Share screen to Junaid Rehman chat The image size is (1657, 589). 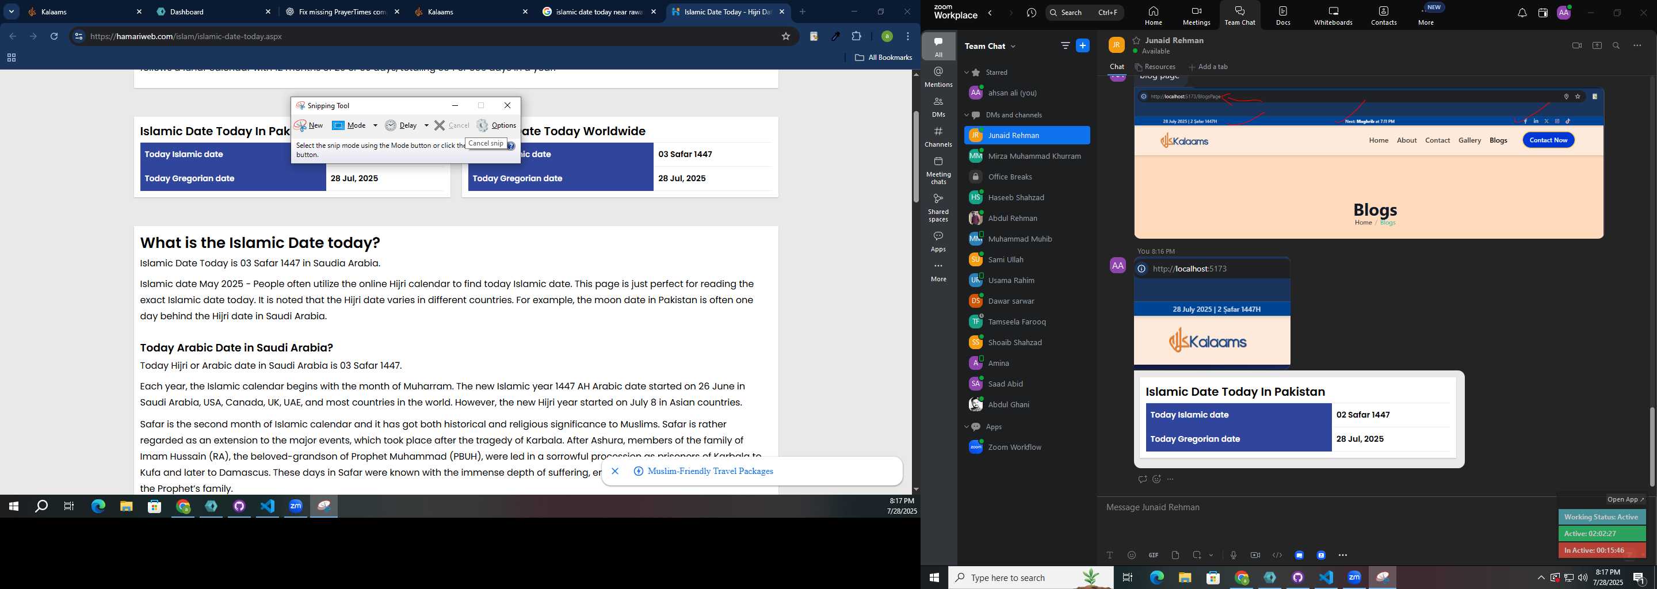point(1597,45)
